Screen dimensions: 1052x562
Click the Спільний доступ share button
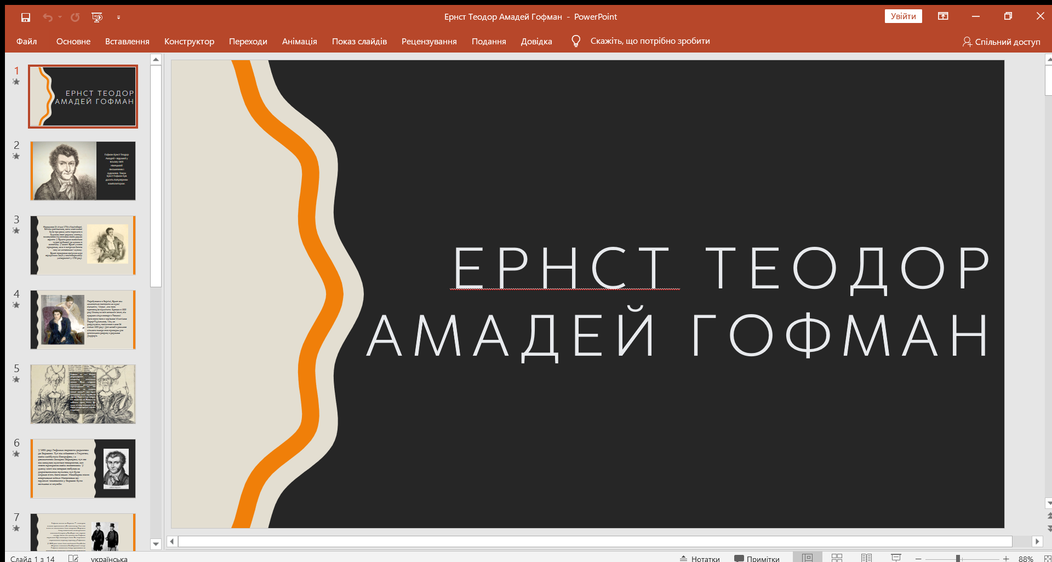point(1002,42)
